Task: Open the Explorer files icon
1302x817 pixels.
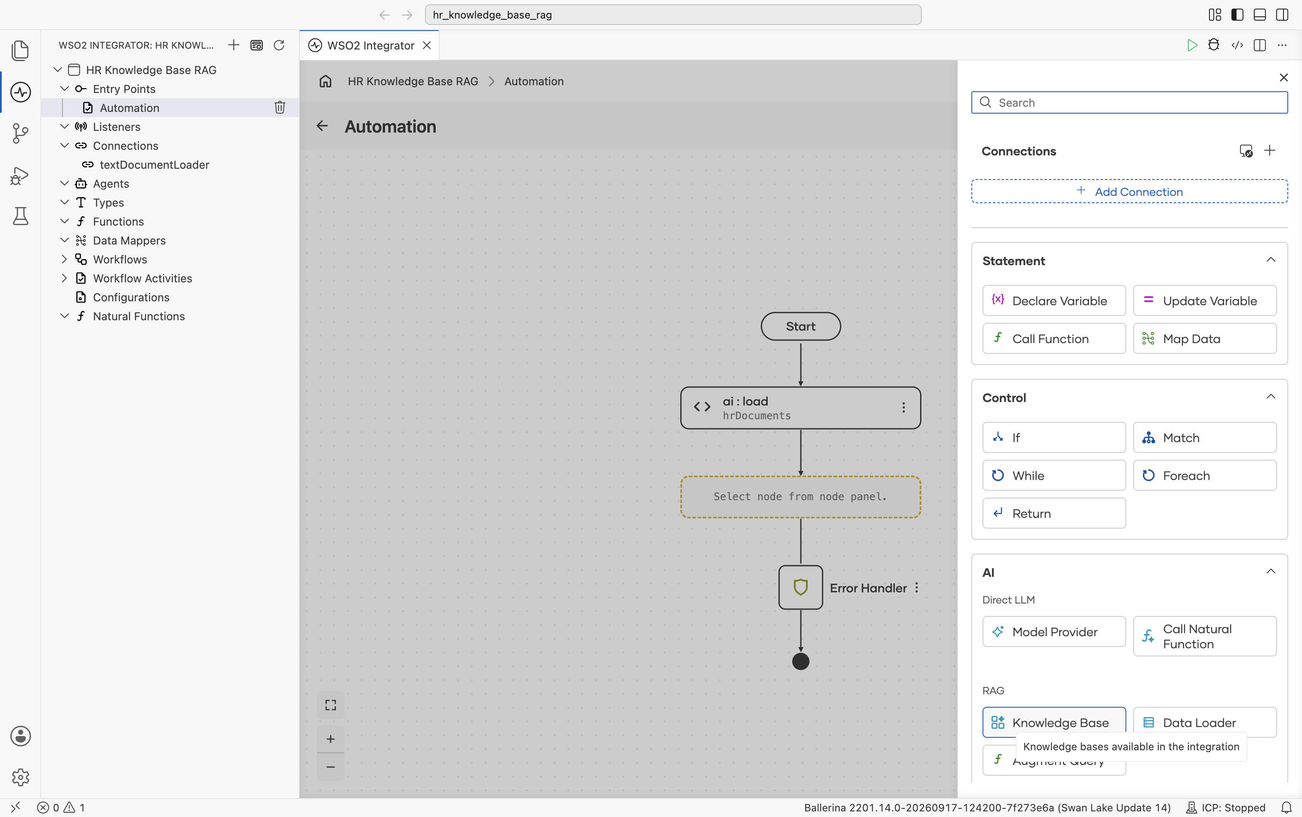Action: (x=20, y=50)
